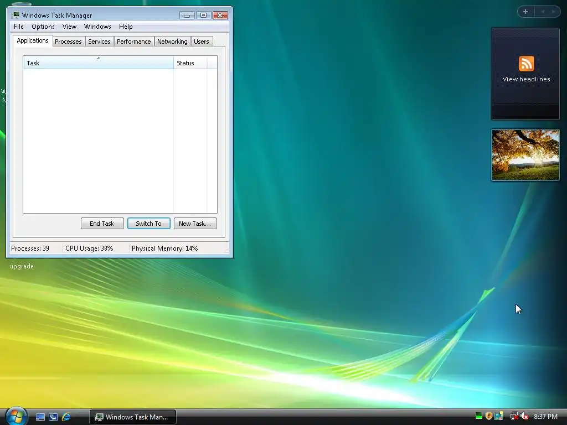
Task: Click the autumn tree slideshow gadget picture
Action: (525, 155)
